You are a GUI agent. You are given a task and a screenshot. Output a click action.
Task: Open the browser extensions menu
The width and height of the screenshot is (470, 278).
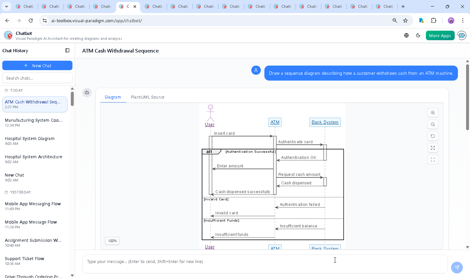point(433,21)
